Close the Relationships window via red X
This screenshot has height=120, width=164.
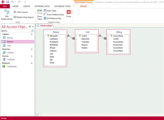coord(69,14)
